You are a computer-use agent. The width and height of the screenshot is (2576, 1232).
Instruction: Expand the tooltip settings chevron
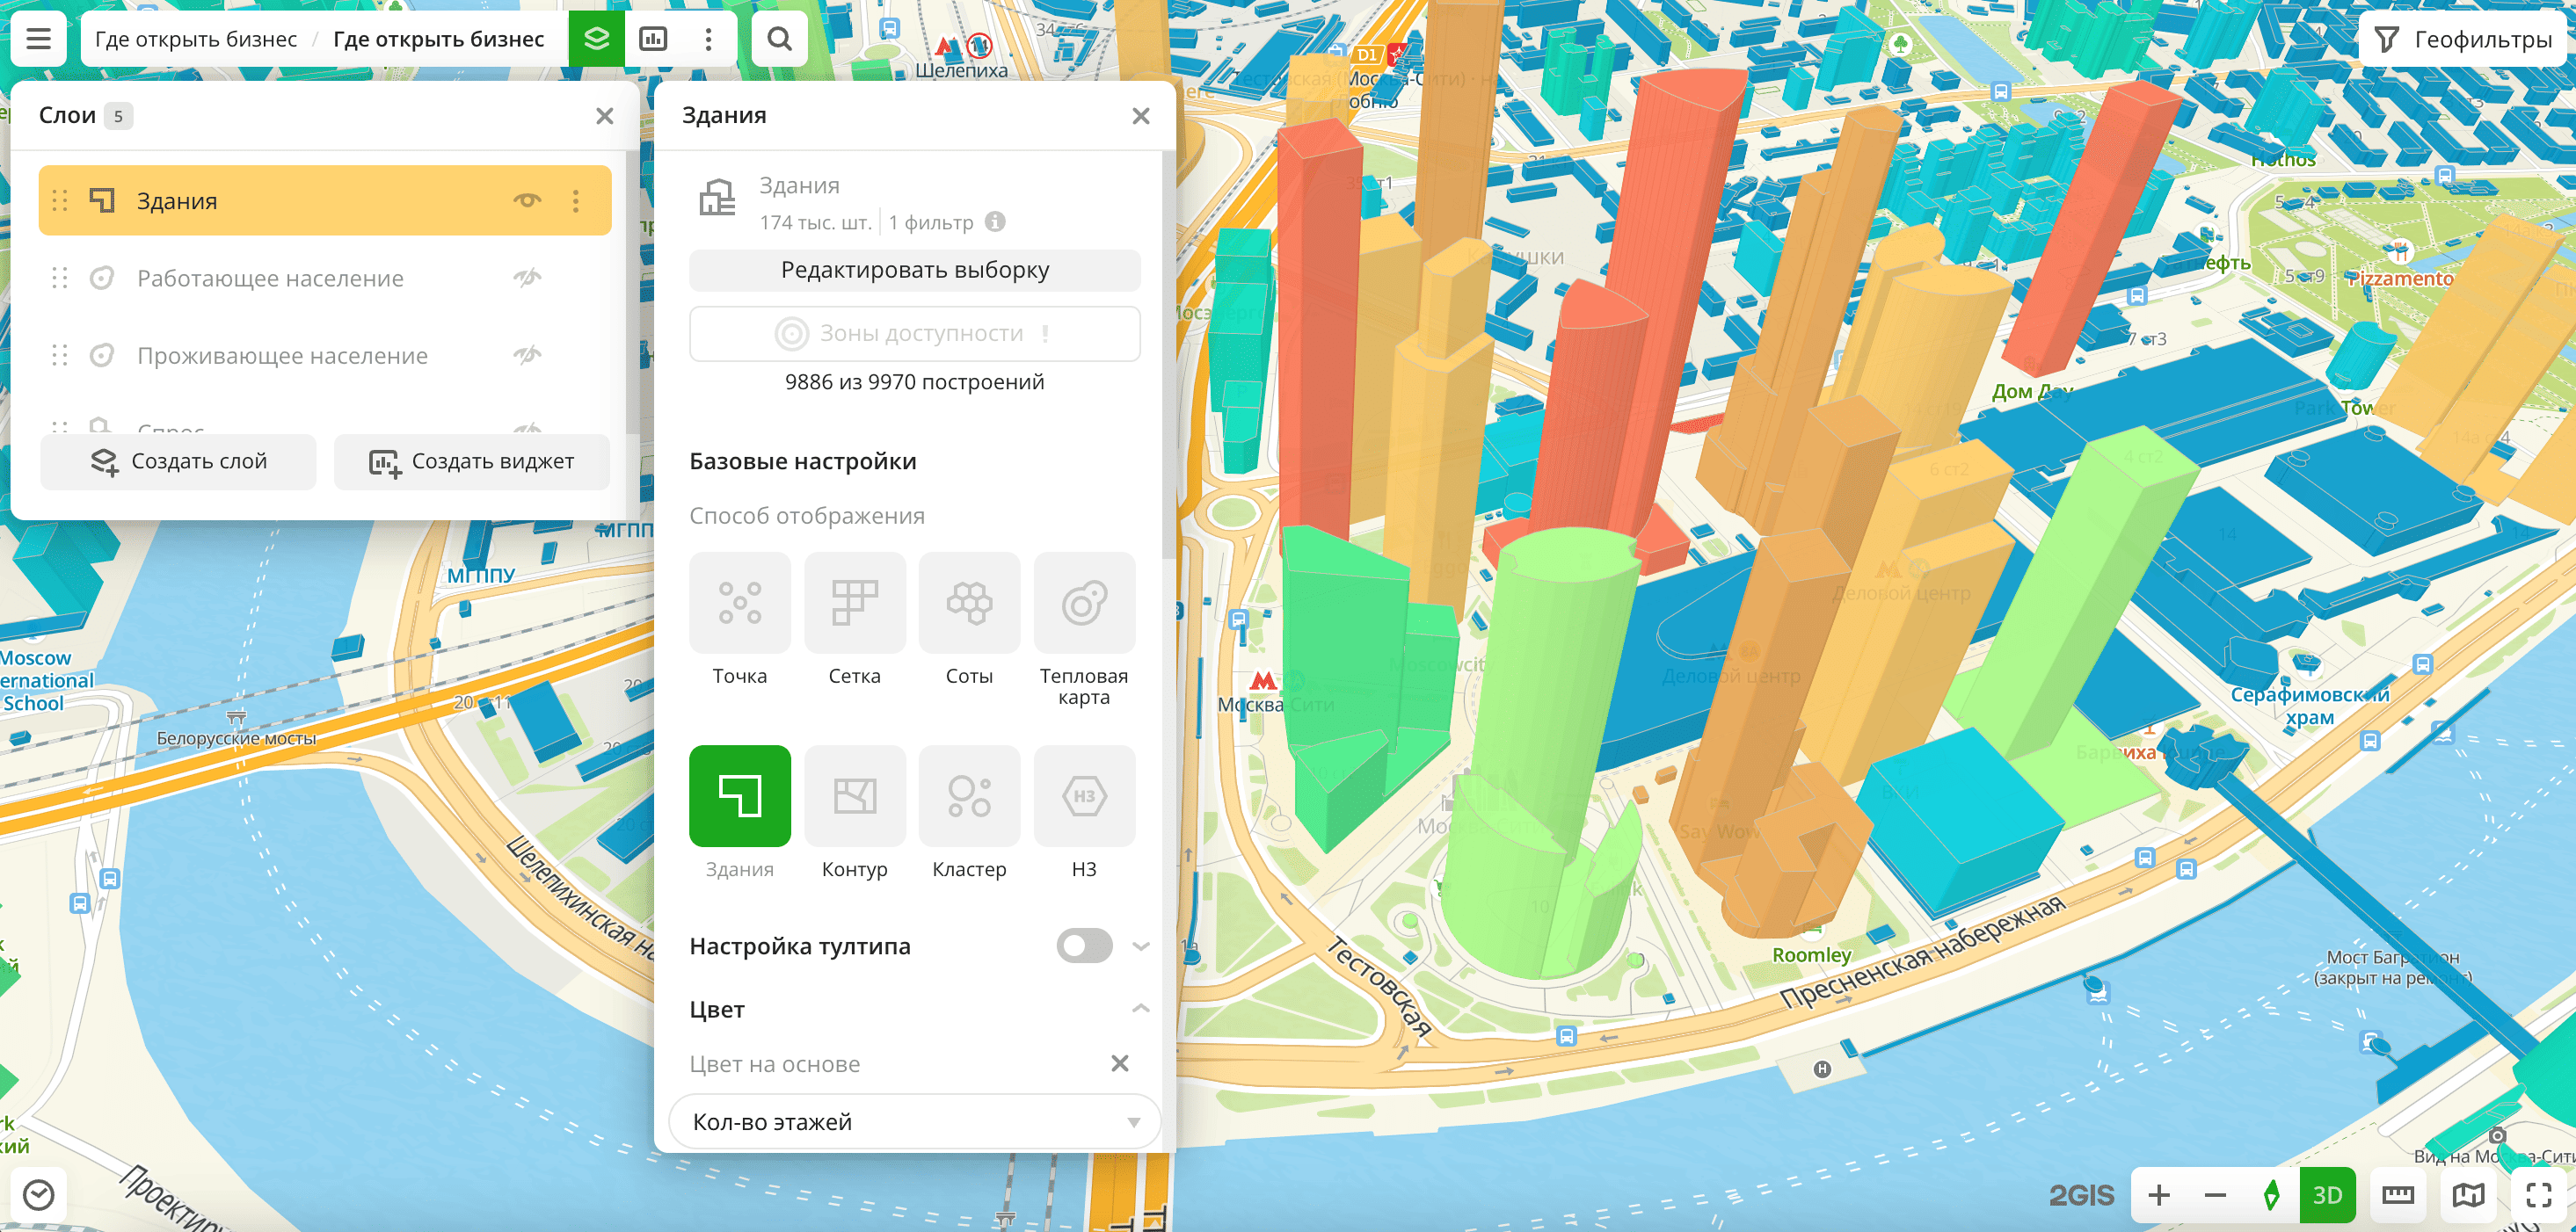click(x=1140, y=946)
